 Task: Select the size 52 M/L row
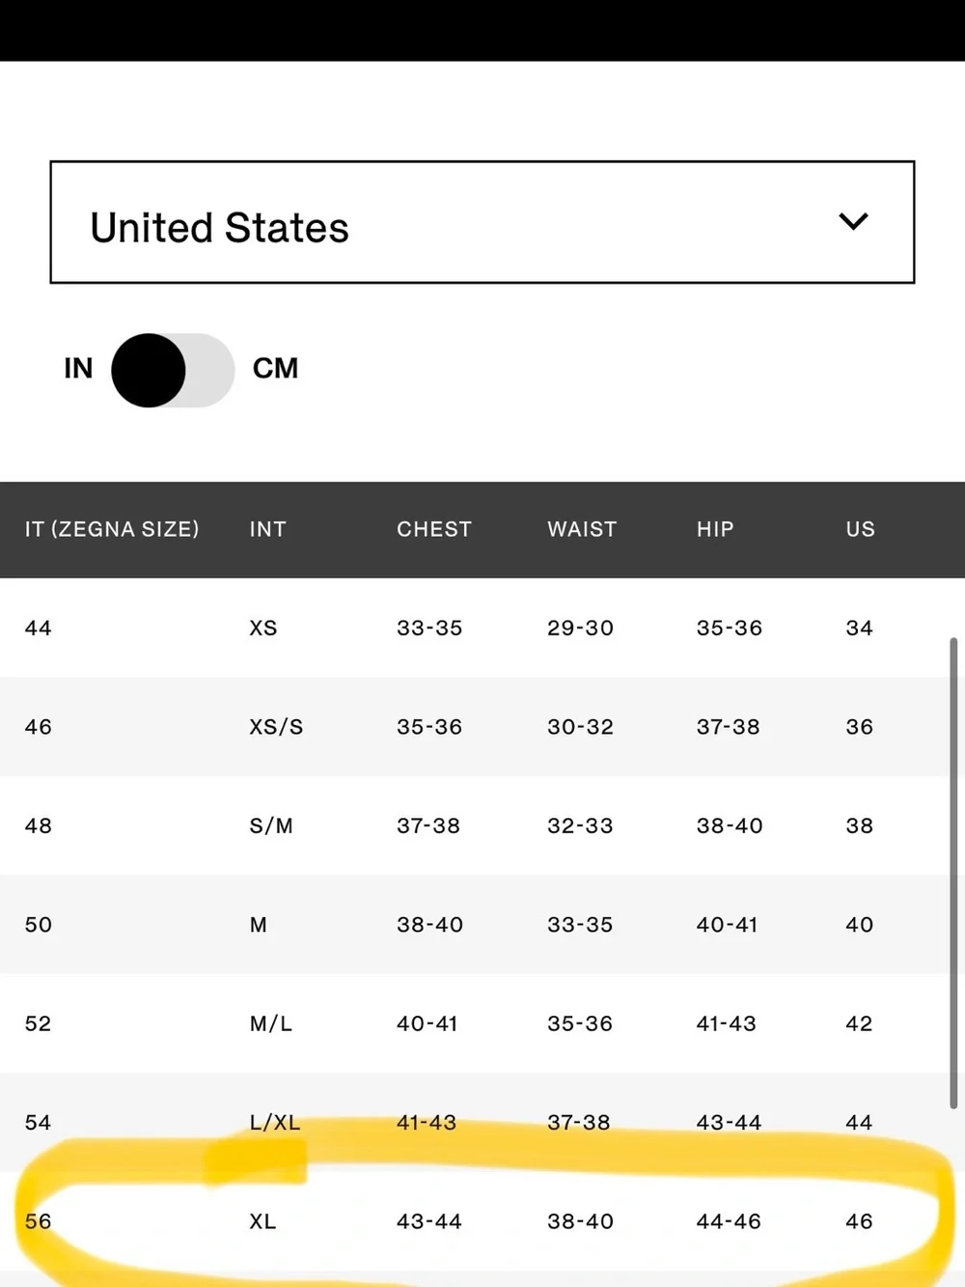pos(475,1023)
